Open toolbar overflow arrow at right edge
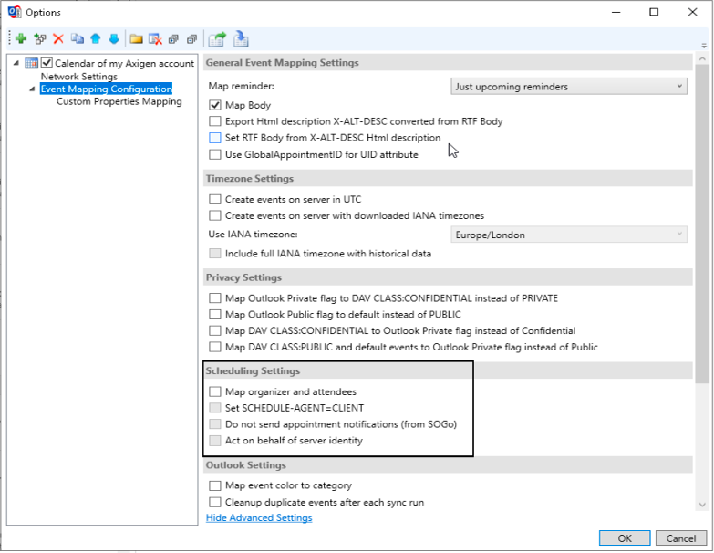Viewport: 714px width, 553px height. [x=704, y=46]
